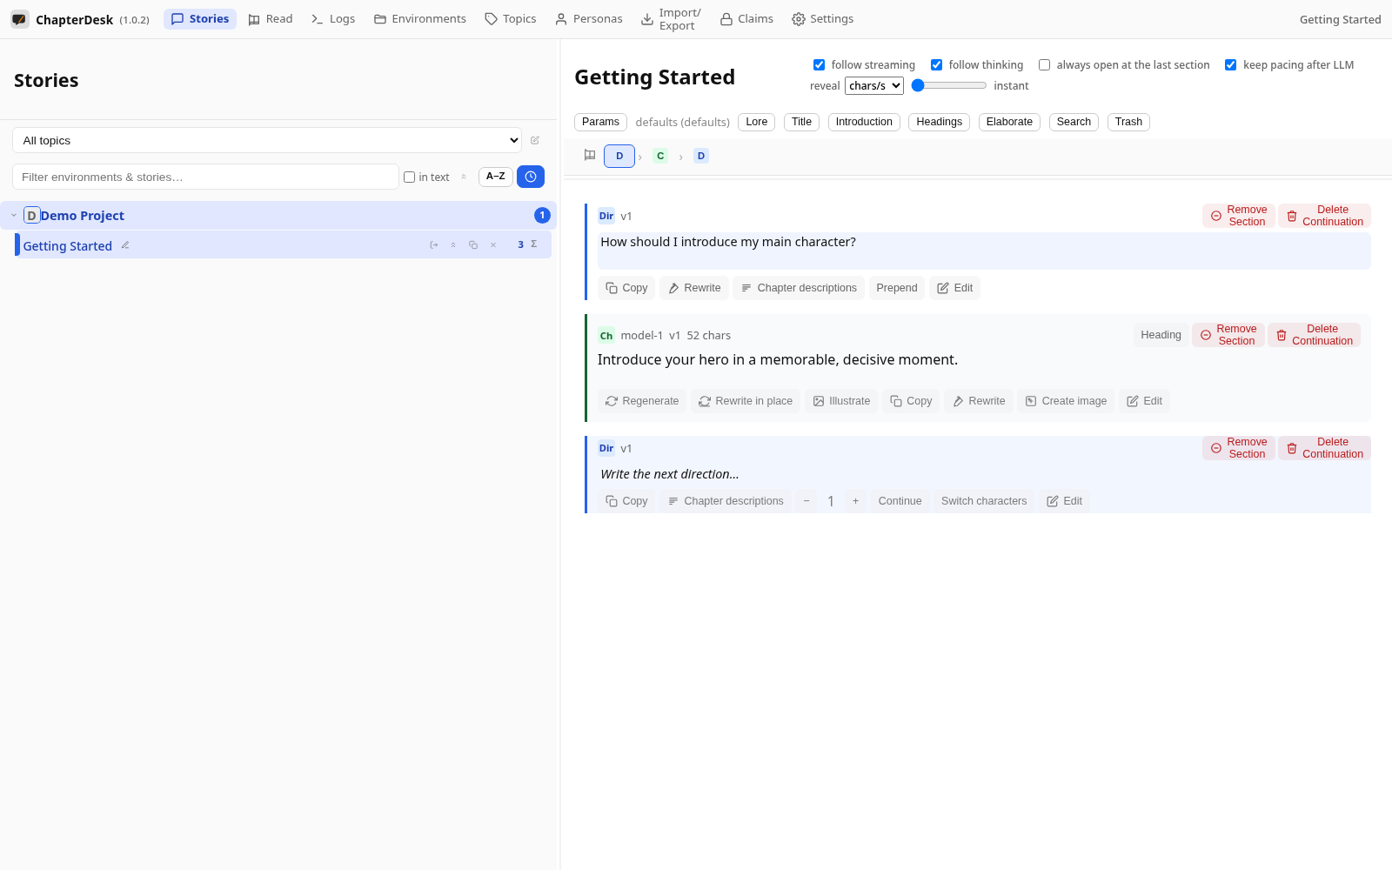Collapse the Demo Project tree chevron

click(x=14, y=215)
